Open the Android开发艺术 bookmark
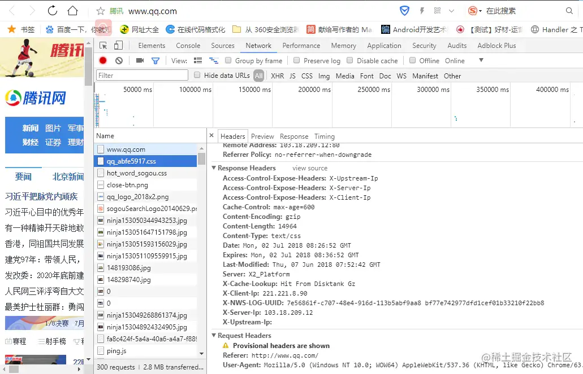 [414, 29]
